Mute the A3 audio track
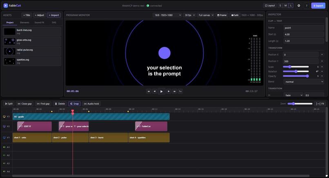The width and height of the screenshot is (329, 178). [x=4, y=163]
